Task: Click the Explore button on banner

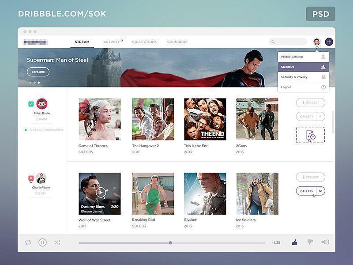Action: click(x=38, y=72)
